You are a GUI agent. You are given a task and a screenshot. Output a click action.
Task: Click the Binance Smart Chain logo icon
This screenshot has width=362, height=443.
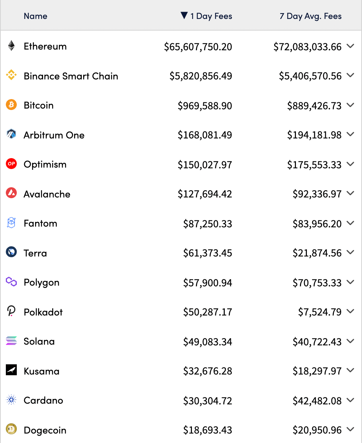tap(11, 76)
